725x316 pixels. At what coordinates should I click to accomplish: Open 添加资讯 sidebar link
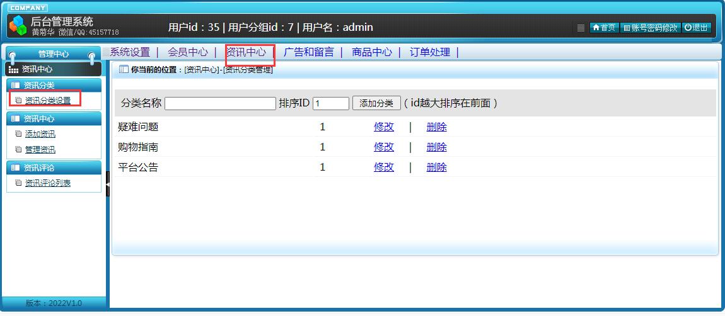pyautogui.click(x=40, y=135)
